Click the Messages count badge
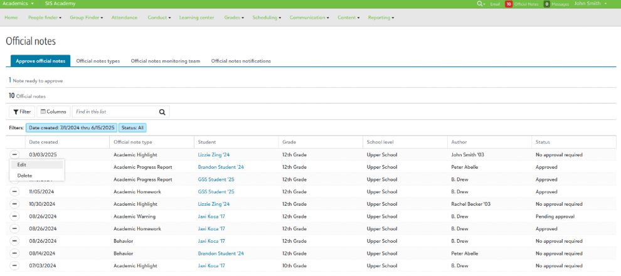Viewport: 621px width, 276px height. pos(546,4)
